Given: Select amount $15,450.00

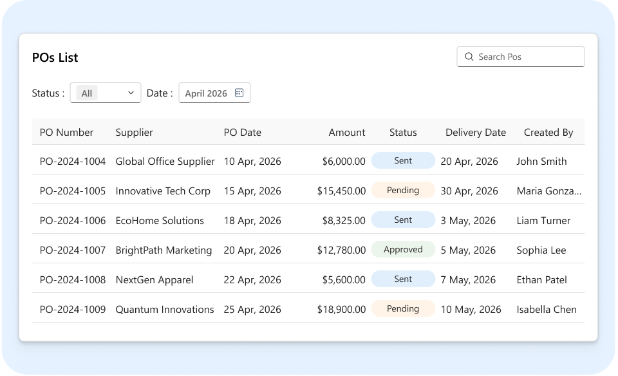Looking at the screenshot, I should tap(341, 191).
